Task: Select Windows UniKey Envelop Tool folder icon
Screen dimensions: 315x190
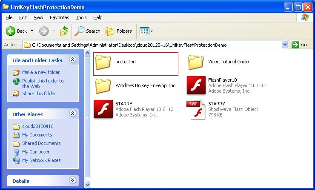Action: [103, 86]
